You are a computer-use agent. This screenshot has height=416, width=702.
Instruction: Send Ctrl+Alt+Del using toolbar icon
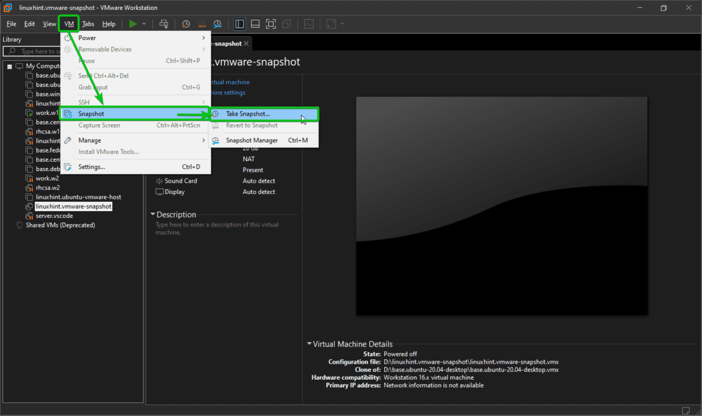pos(164,24)
